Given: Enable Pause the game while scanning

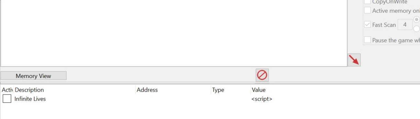Looking at the screenshot, I should click(x=367, y=40).
